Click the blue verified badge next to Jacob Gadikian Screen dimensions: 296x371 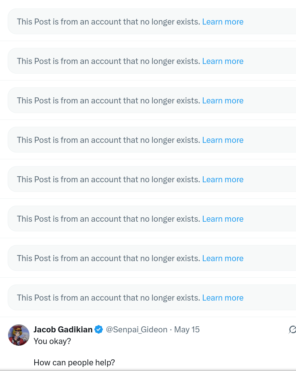[x=99, y=330]
